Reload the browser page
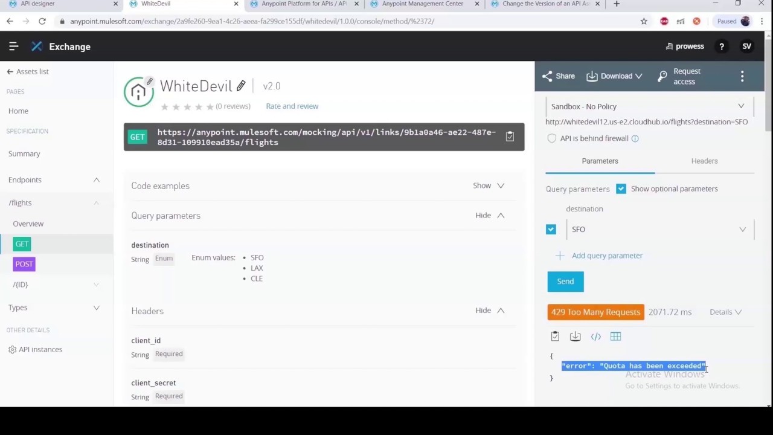The width and height of the screenshot is (773, 435). pyautogui.click(x=42, y=21)
